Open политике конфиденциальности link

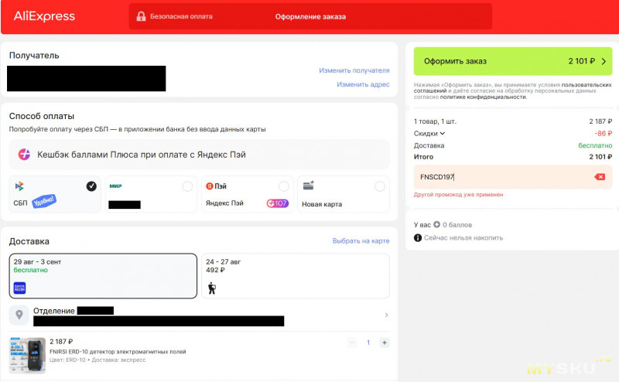[483, 97]
